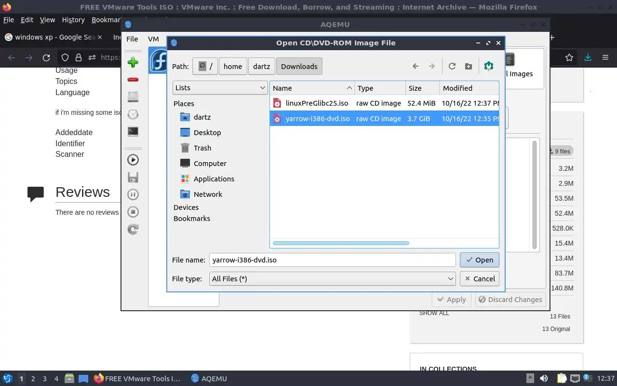Add a new virtual machine (green plus)
This screenshot has width=617, height=386.
click(133, 62)
